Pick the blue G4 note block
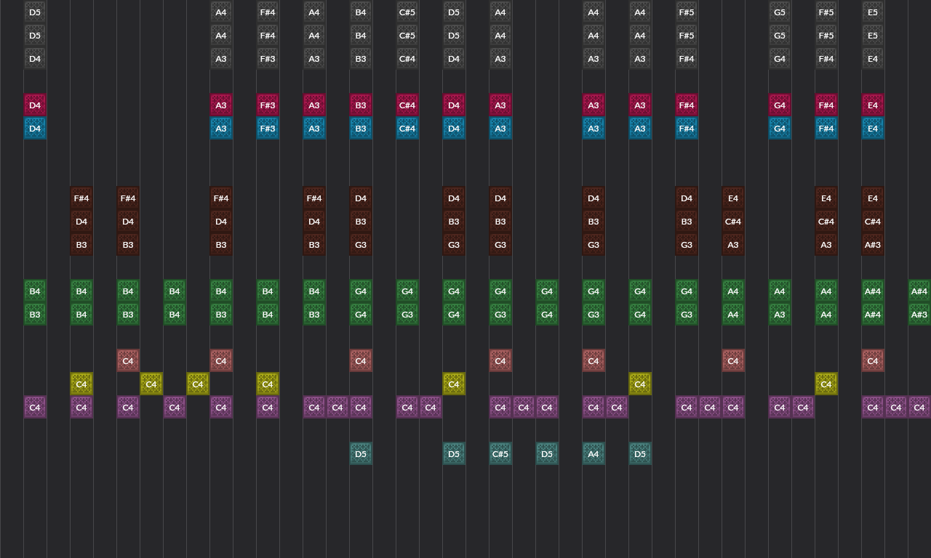Viewport: 931px width, 558px height. 780,129
